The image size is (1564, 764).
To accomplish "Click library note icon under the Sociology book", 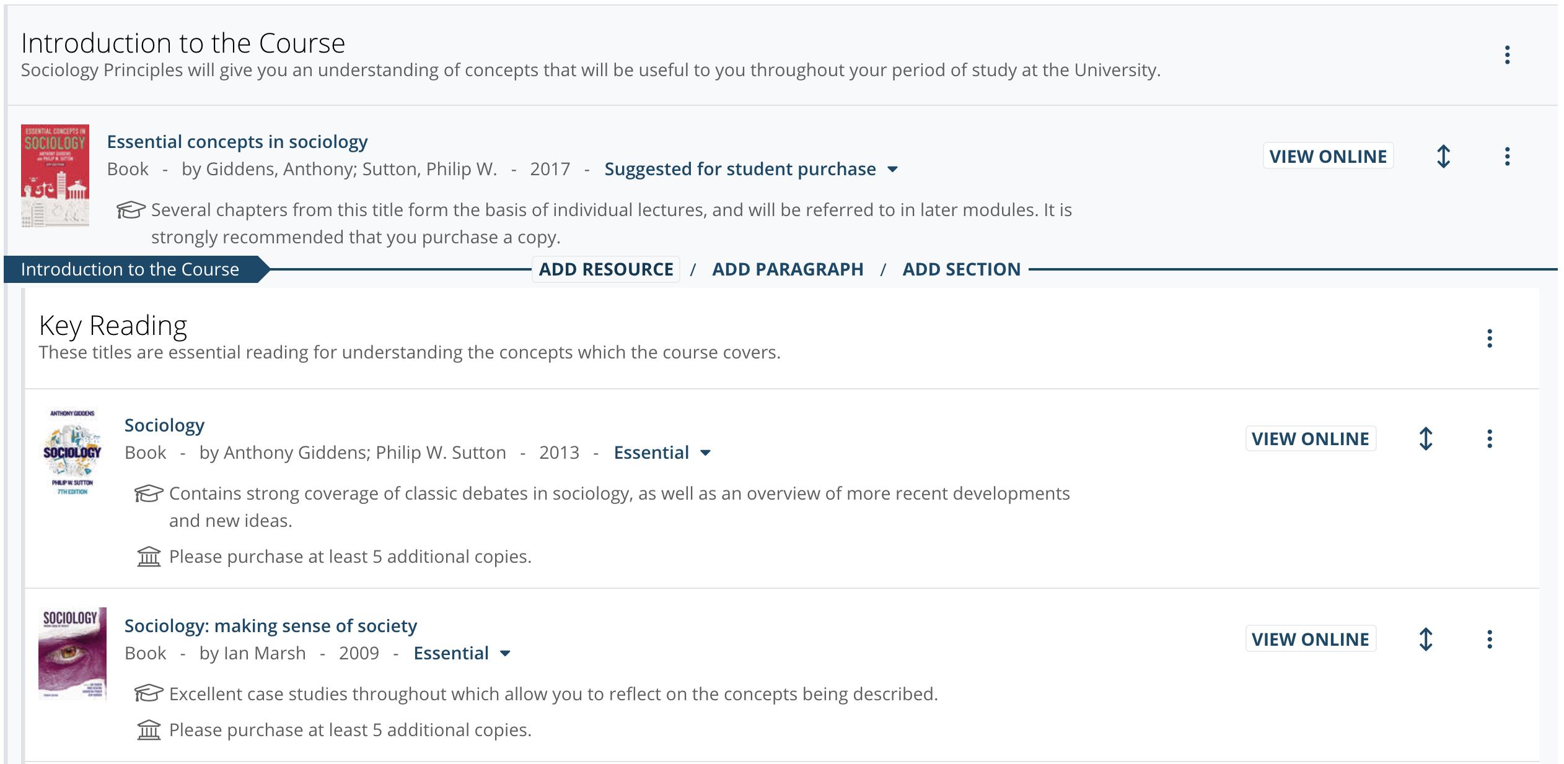I will [x=149, y=557].
